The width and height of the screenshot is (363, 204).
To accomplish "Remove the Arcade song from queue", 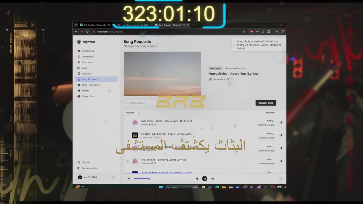I will [x=281, y=148].
